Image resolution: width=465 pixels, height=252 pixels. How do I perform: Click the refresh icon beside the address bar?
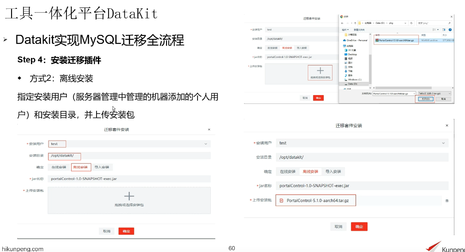point(411,23)
